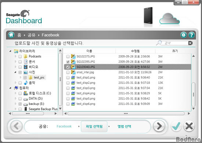Click the 파일 선택됨 step button
The height and width of the screenshot is (143, 202).
[94, 127]
